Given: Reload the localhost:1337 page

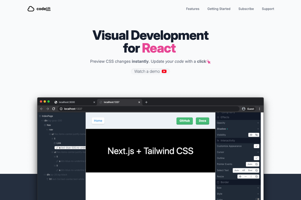Looking at the screenshot, I should tap(53, 109).
